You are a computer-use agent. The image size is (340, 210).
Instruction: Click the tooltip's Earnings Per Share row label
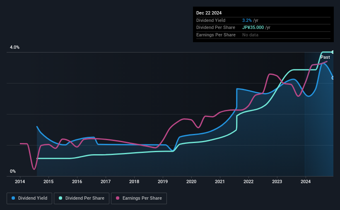click(x=216, y=35)
